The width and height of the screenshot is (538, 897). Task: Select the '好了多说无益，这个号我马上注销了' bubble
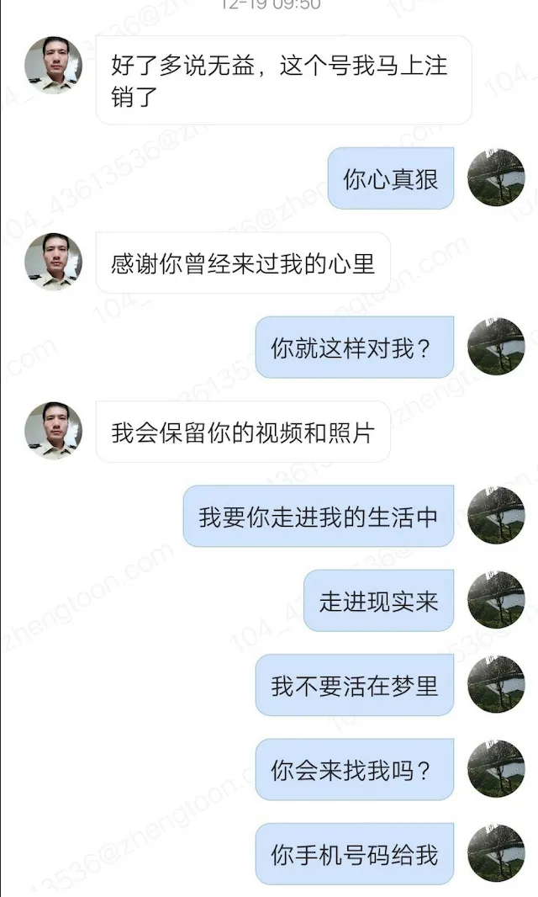pos(283,80)
